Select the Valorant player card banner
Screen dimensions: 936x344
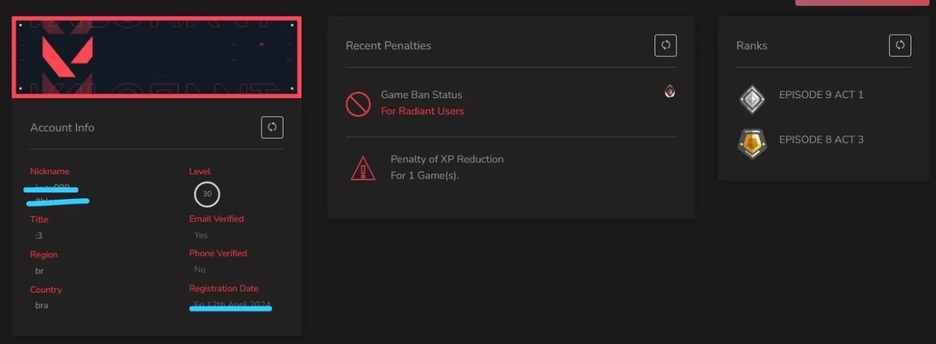(156, 57)
